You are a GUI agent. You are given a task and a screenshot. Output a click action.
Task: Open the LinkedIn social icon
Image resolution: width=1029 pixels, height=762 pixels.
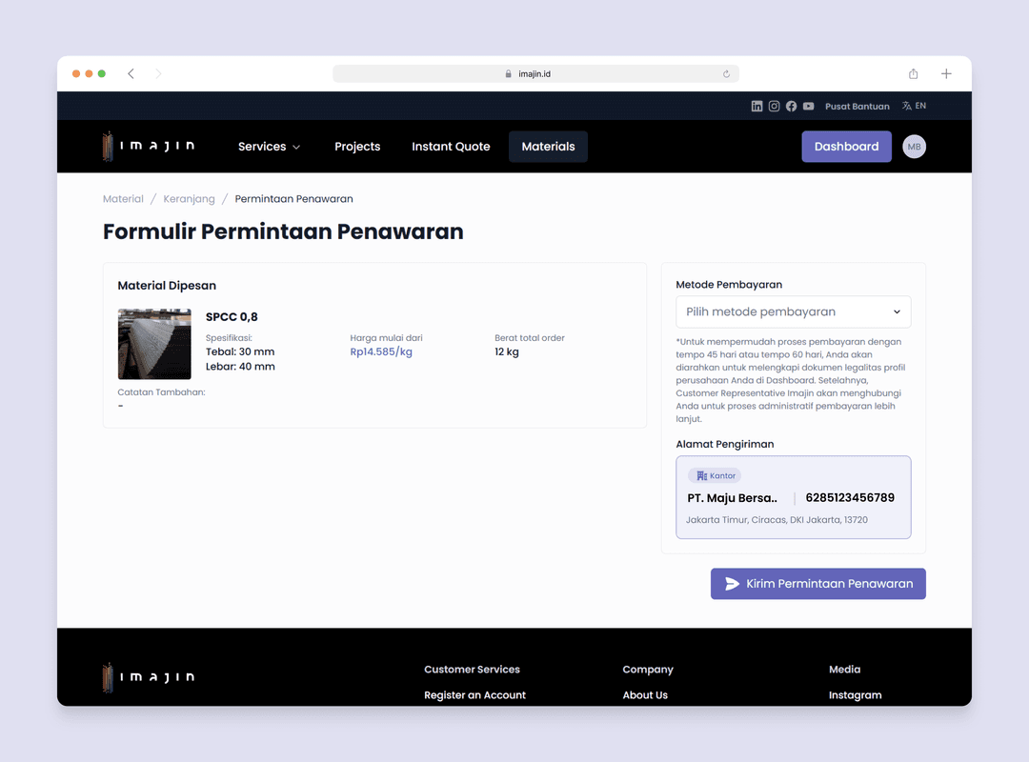(x=757, y=107)
